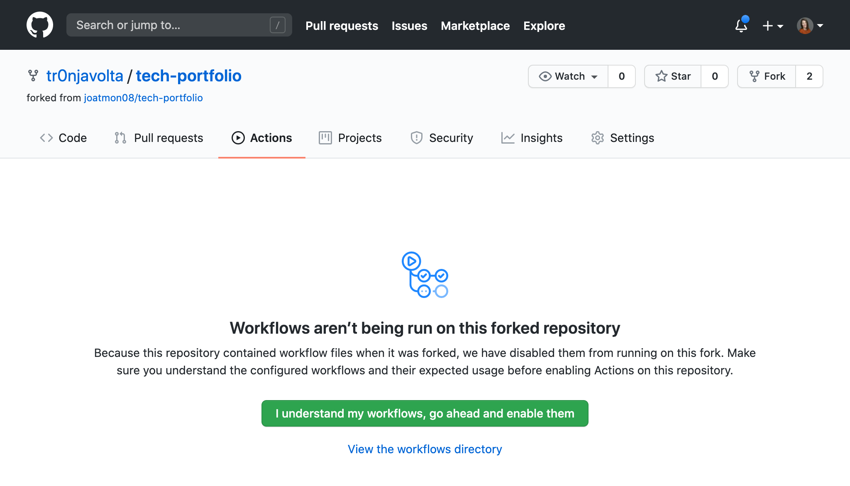
Task: Open the plus create-new dropdown
Action: (772, 26)
